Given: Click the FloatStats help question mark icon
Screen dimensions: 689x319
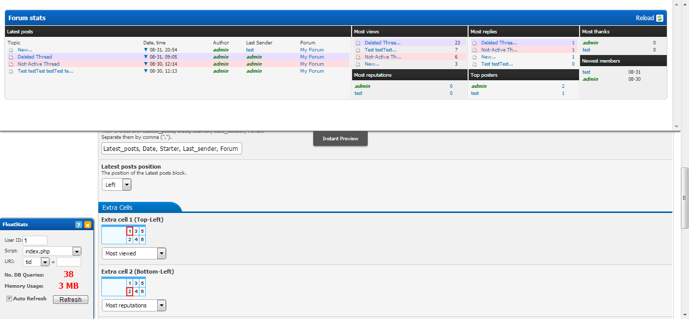Looking at the screenshot, I should 79,225.
